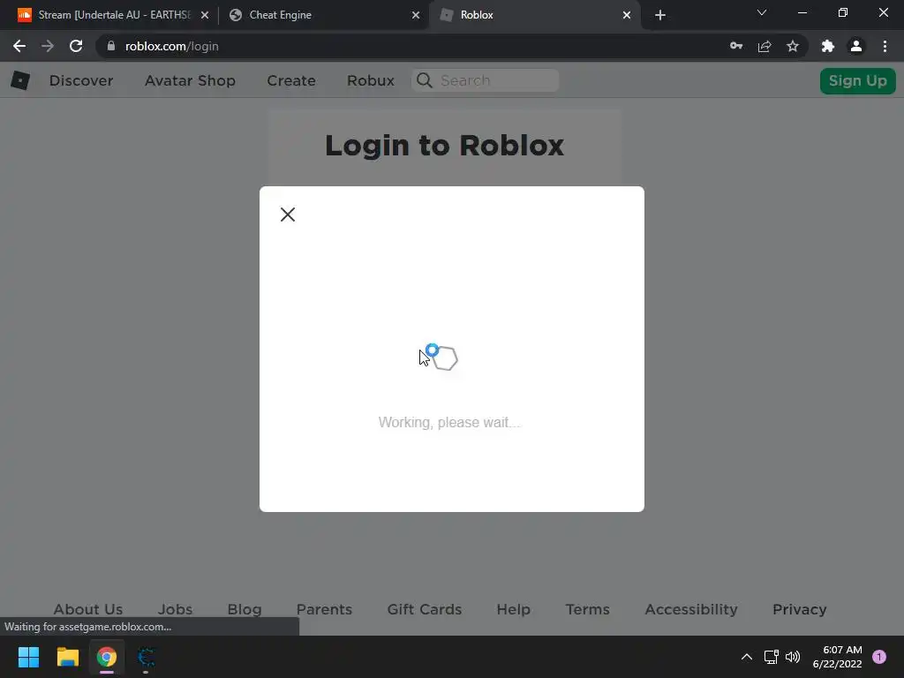Click status bar Waiting for assetgame text
The image size is (904, 678).
[87, 627]
